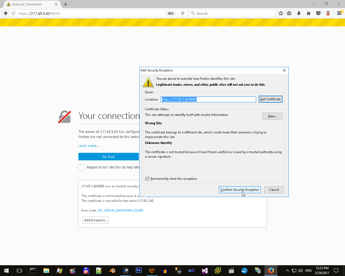Follow the Learn more link

pos(89,146)
